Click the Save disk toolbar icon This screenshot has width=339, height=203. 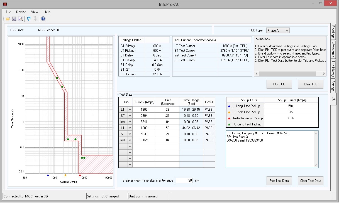click(x=14, y=19)
